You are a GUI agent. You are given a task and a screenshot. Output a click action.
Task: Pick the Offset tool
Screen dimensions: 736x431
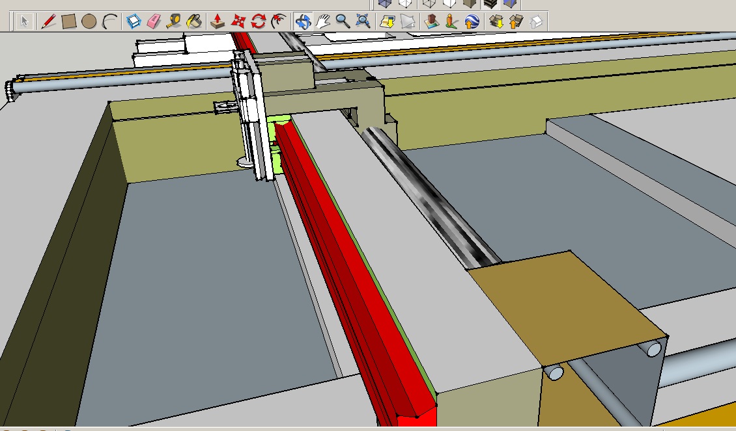[278, 21]
